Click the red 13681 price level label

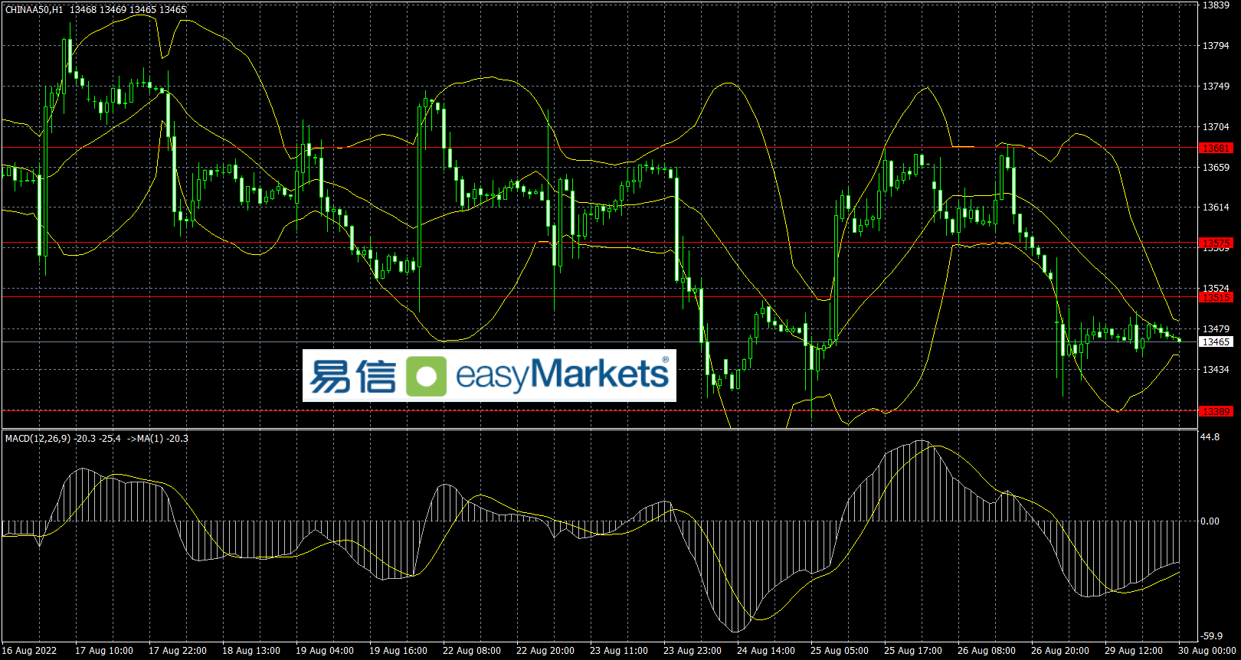[1216, 148]
